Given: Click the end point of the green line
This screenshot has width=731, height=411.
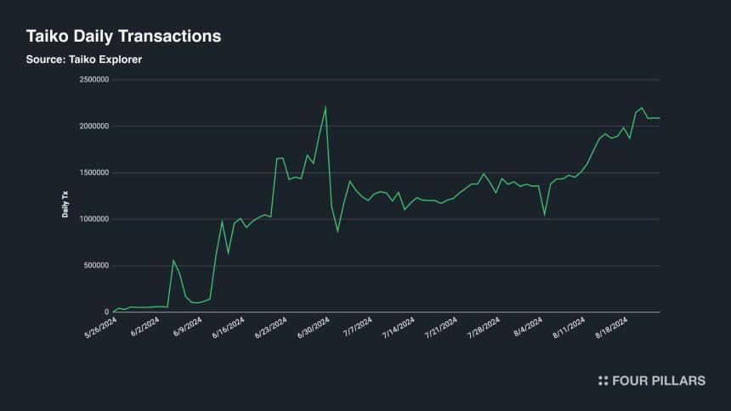Looking at the screenshot, I should tap(660, 118).
